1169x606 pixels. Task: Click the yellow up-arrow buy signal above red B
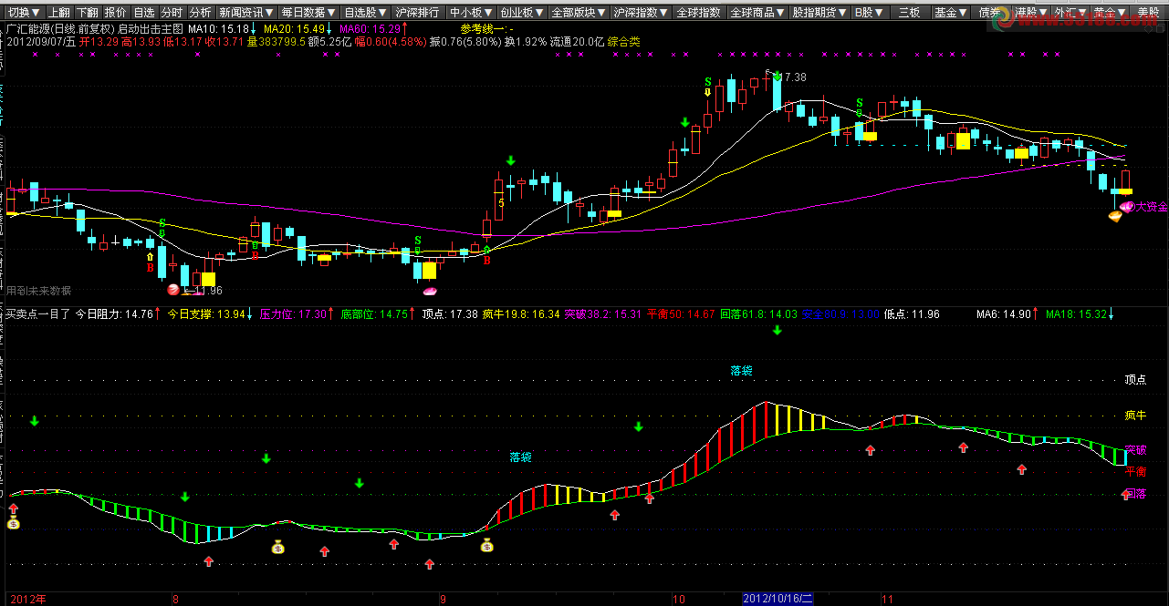click(x=151, y=258)
